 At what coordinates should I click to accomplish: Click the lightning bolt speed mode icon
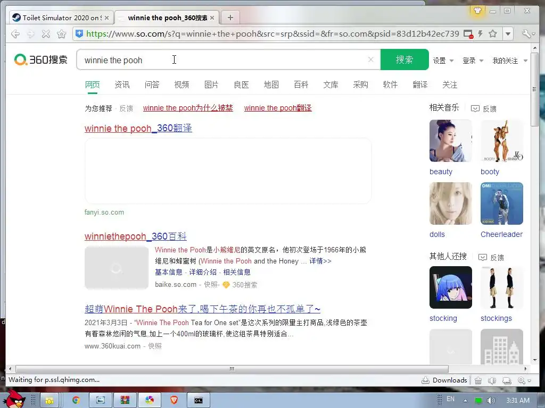pos(481,33)
